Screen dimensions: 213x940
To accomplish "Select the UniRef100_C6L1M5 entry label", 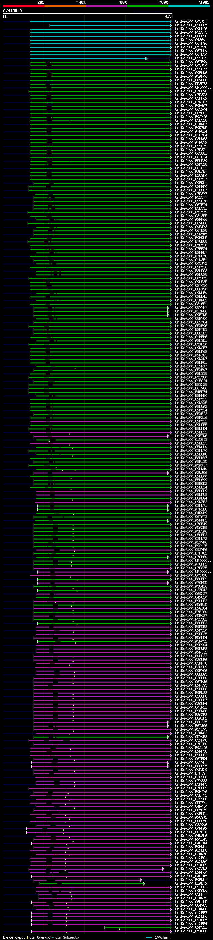I will point(191,902).
